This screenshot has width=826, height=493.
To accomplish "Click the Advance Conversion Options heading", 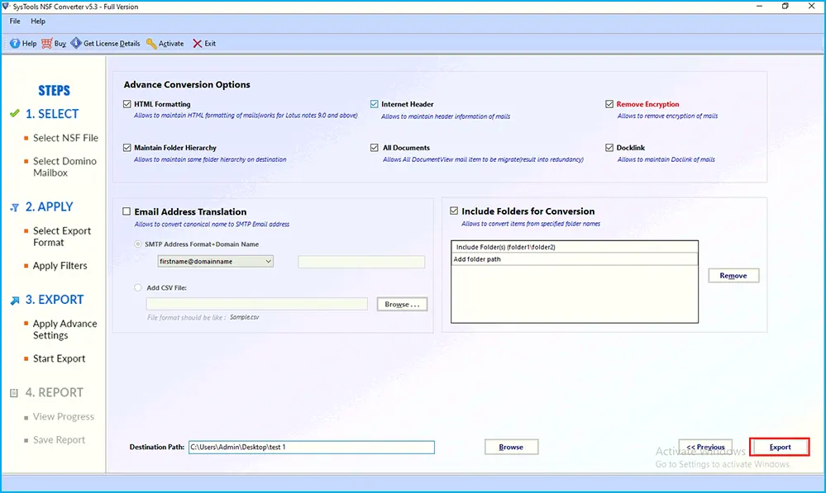I will (x=187, y=85).
